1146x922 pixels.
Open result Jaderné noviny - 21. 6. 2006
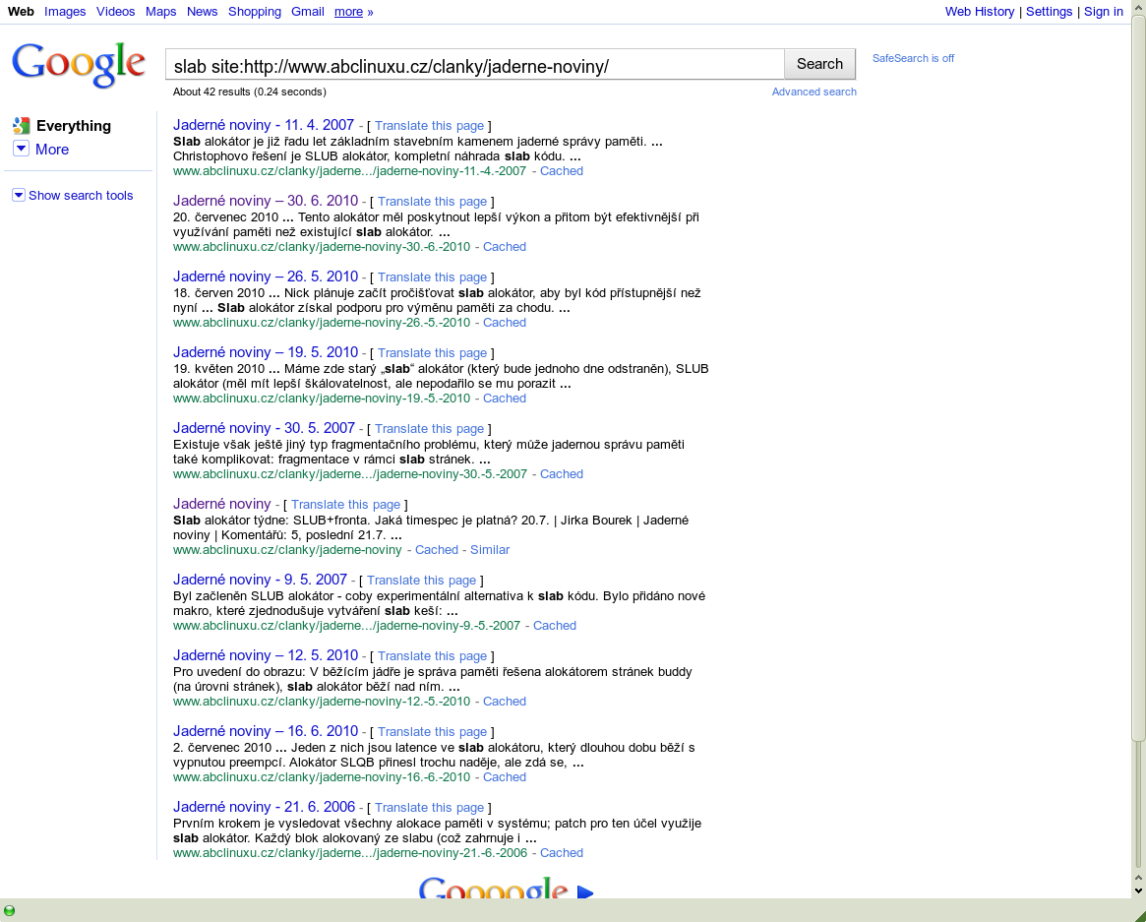264,807
